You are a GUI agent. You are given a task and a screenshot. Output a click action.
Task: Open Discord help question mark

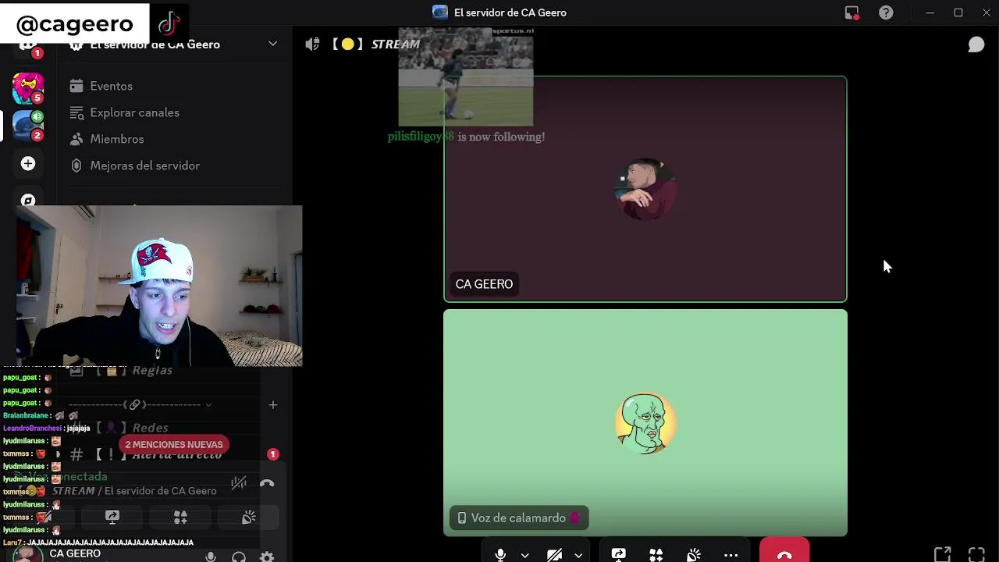coord(886,12)
